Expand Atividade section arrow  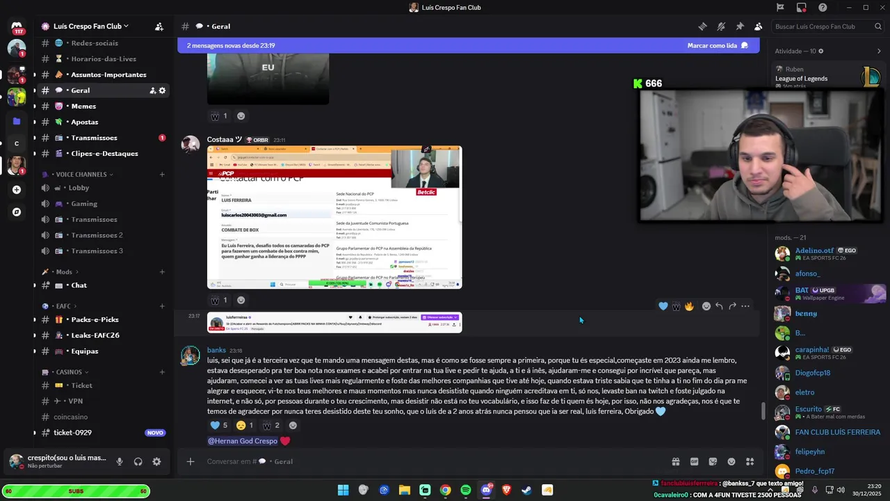(879, 51)
